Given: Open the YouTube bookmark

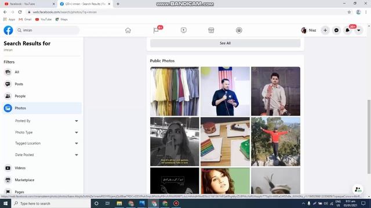Looking at the screenshot, I should coord(43,19).
